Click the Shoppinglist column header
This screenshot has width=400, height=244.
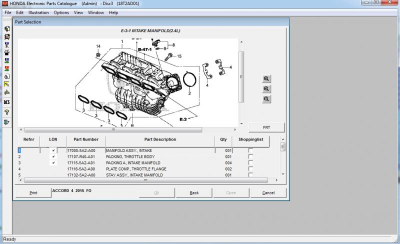coord(251,141)
